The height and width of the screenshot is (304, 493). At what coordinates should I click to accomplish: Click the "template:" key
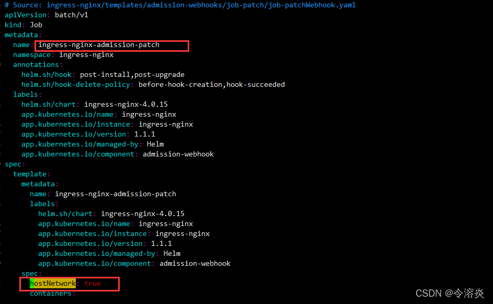(31, 174)
